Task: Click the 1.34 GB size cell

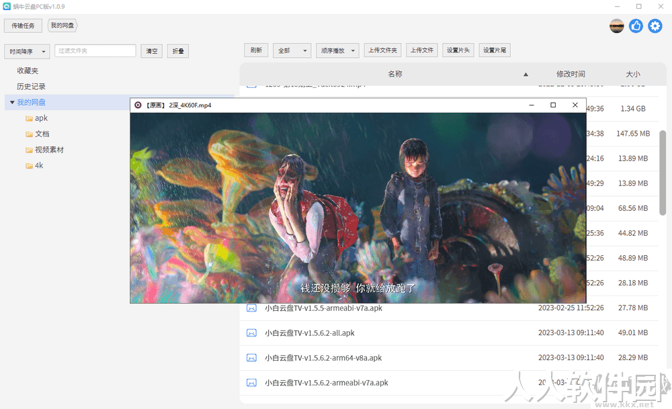Action: click(x=633, y=109)
